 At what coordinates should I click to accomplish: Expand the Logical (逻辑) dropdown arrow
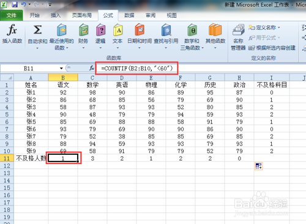100,48
